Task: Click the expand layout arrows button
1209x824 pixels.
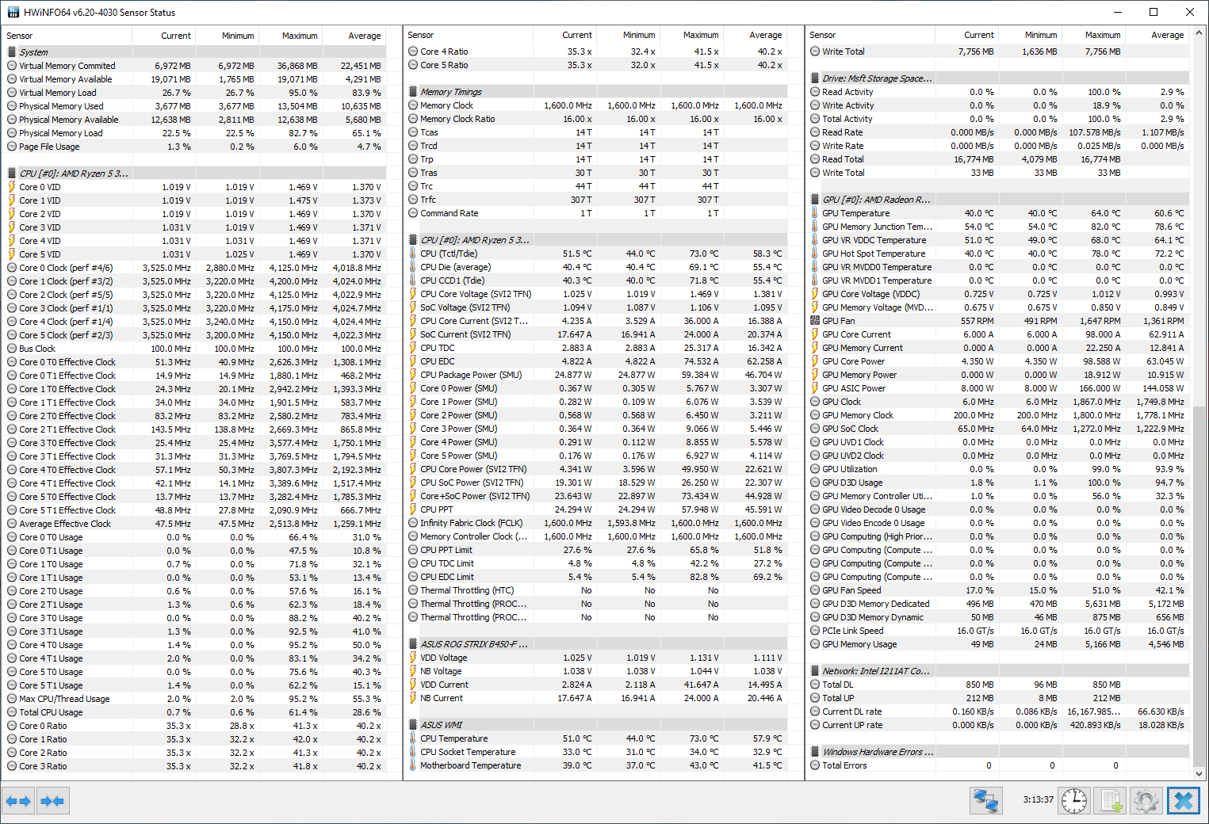Action: pyautogui.click(x=18, y=801)
